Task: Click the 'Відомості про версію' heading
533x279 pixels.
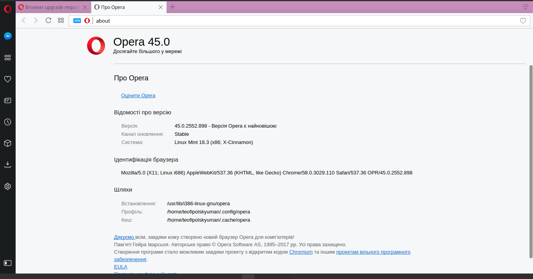Action: tap(143, 113)
